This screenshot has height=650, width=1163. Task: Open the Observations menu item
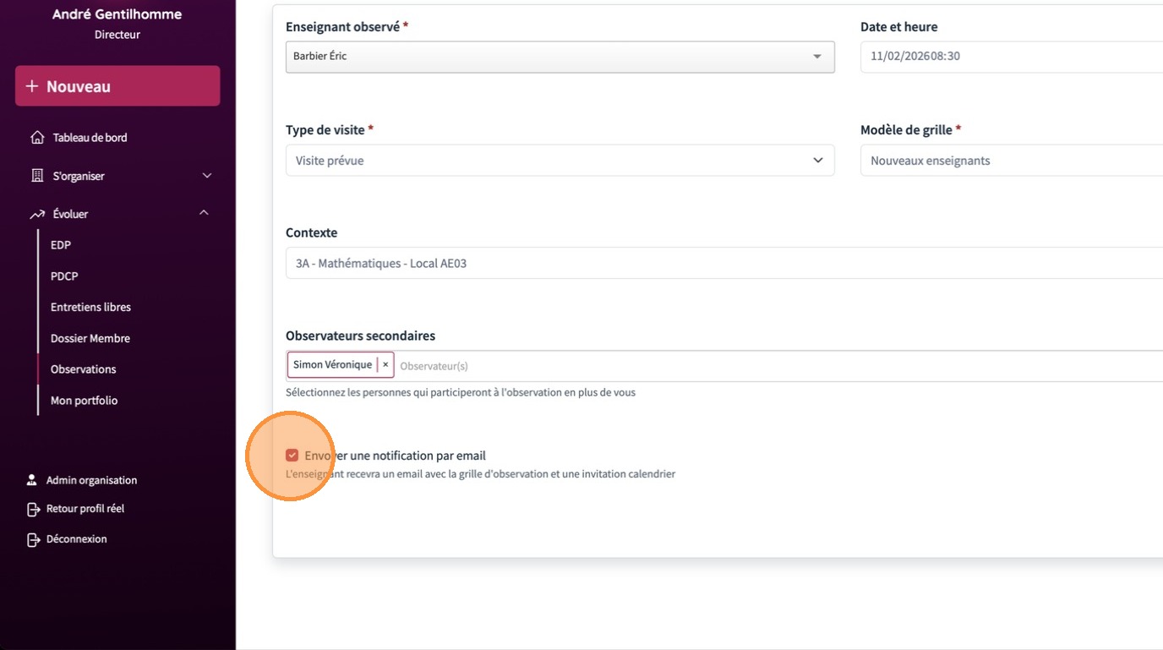[84, 369]
